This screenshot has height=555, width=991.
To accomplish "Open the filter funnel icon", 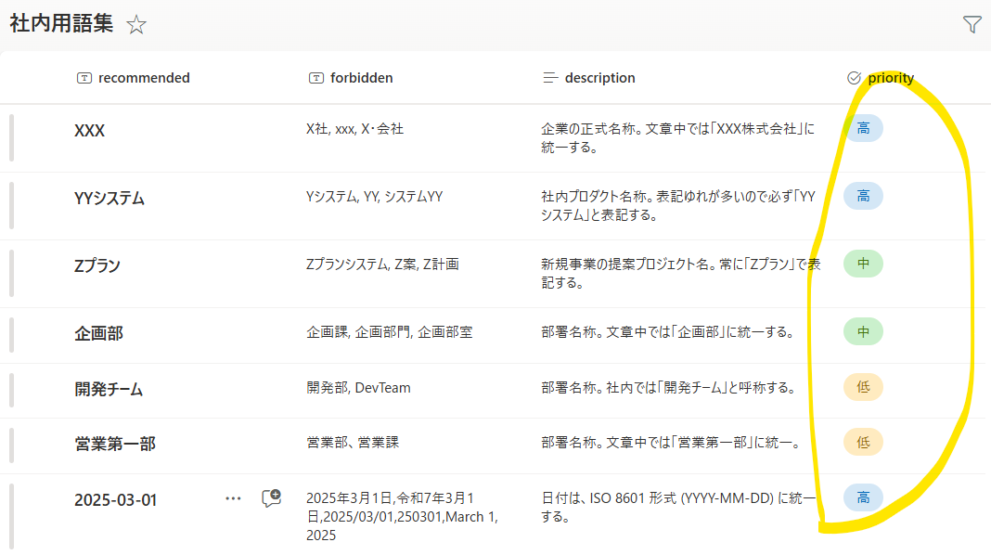I will coord(972,24).
